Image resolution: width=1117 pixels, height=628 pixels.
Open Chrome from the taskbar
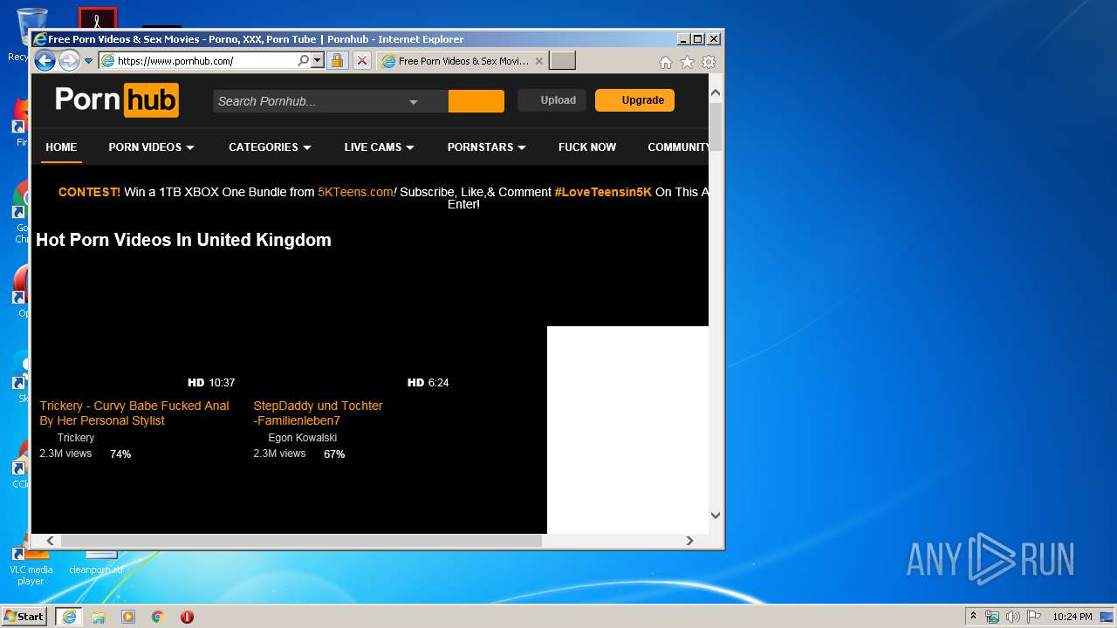pos(157,617)
